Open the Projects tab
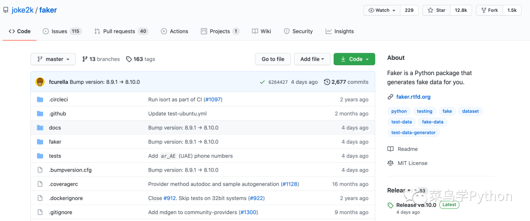The image size is (530, 221). coord(220,31)
